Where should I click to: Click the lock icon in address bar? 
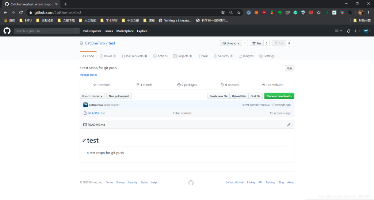31,13
